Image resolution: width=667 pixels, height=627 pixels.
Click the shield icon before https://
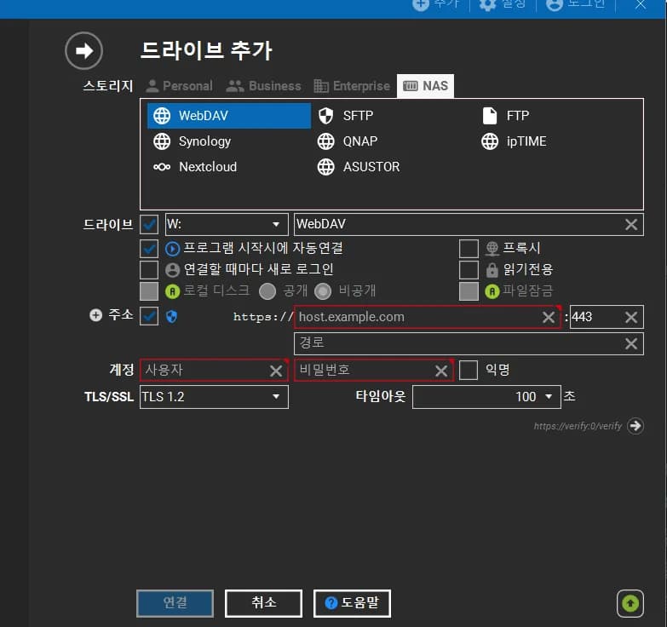[x=171, y=316]
